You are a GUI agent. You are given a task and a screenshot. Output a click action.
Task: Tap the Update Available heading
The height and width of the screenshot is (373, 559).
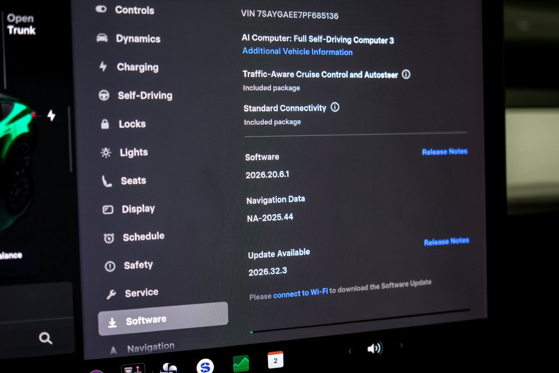click(279, 253)
